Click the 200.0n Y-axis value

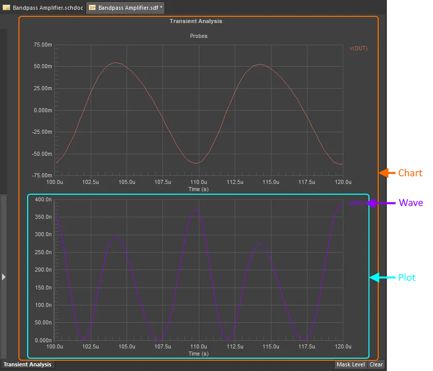click(x=43, y=270)
